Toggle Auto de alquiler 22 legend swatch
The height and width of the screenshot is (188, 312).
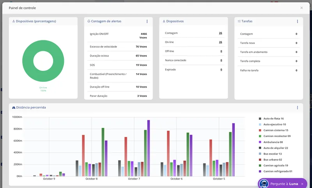pyautogui.click(x=260, y=148)
